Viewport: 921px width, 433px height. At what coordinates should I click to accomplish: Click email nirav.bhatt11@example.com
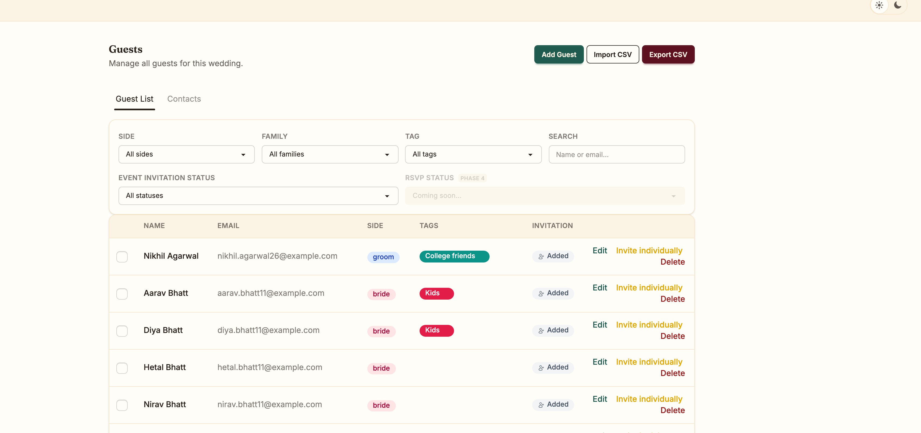(x=270, y=404)
